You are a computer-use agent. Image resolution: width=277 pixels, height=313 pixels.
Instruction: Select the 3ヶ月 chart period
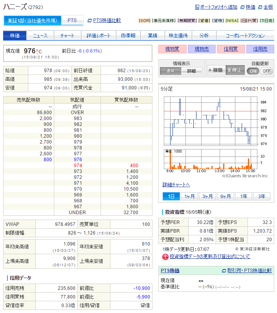[x=207, y=196]
